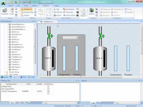The width and height of the screenshot is (143, 107).
Task: Open the Symbols library
Action: click(x=92, y=12)
